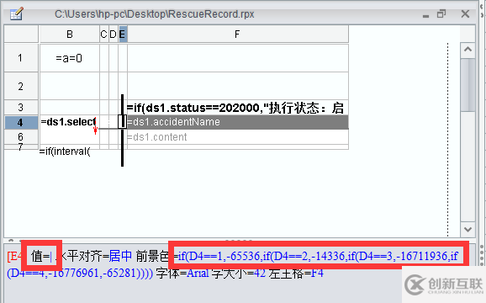Select column F header
This screenshot has width=486, height=303.
pos(238,35)
